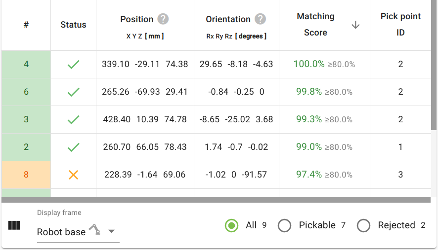
Task: Click the Matching Score sort arrow
Action: [355, 25]
